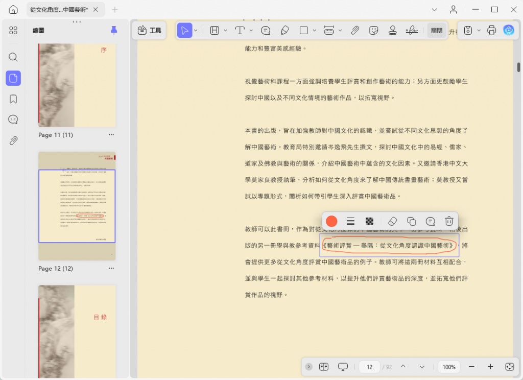Select the rectangle shape tool
Screen dimensions: 523x380
click(303, 30)
